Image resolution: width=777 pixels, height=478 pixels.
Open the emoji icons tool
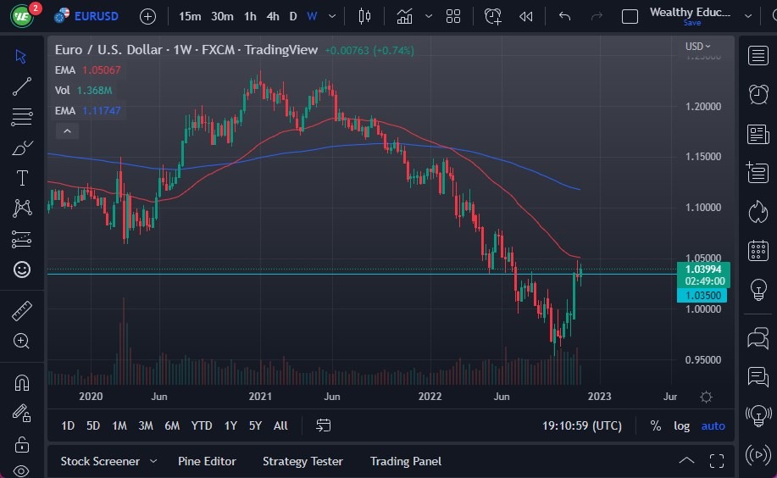(22, 270)
